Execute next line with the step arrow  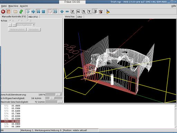click(33, 11)
